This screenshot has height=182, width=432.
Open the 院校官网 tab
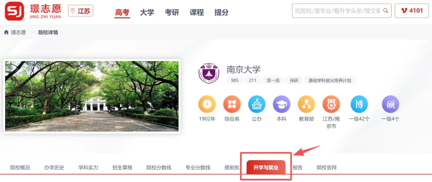pyautogui.click(x=326, y=168)
